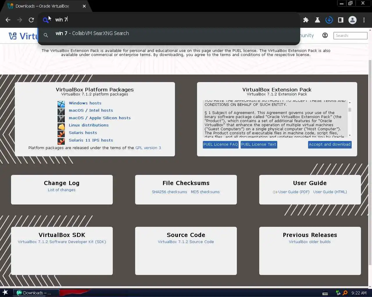Open the Windows hosts download link
The height and width of the screenshot is (297, 372).
click(85, 103)
